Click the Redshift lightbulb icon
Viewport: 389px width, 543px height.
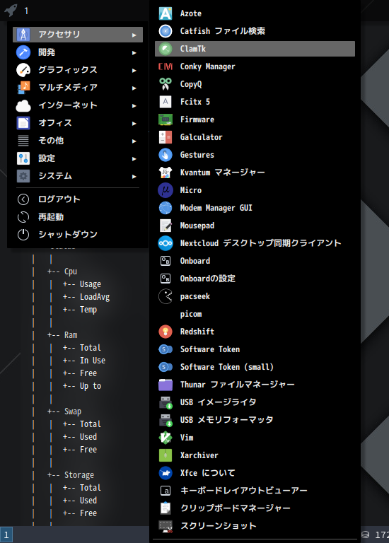point(166,332)
